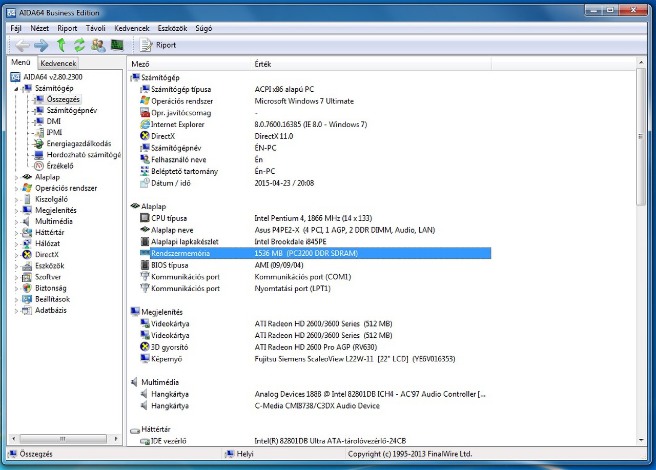Image resolution: width=656 pixels, height=470 pixels.
Task: Switch to the Menü tab
Action: (x=21, y=63)
